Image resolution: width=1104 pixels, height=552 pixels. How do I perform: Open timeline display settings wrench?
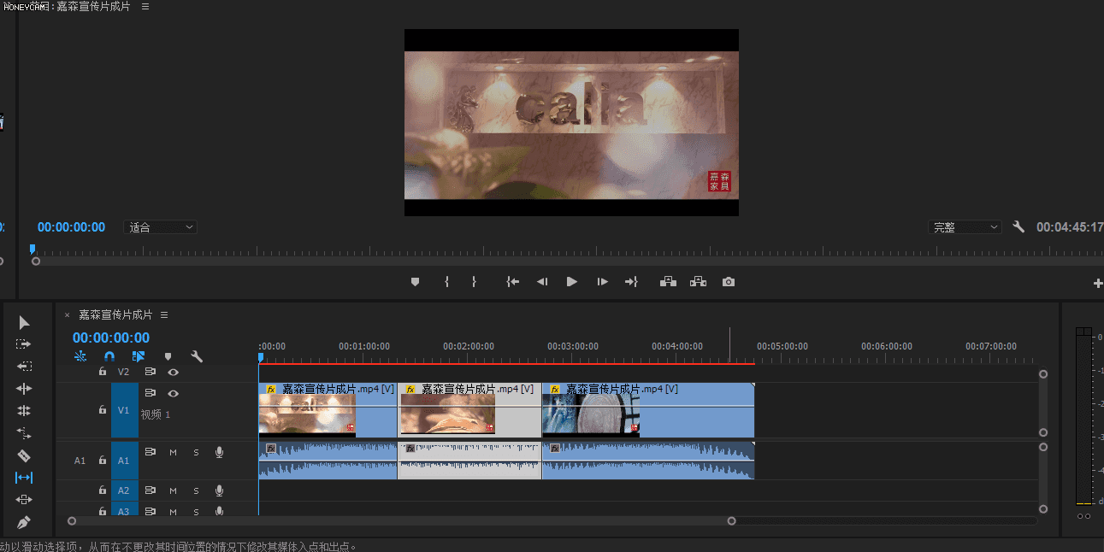[x=196, y=356]
